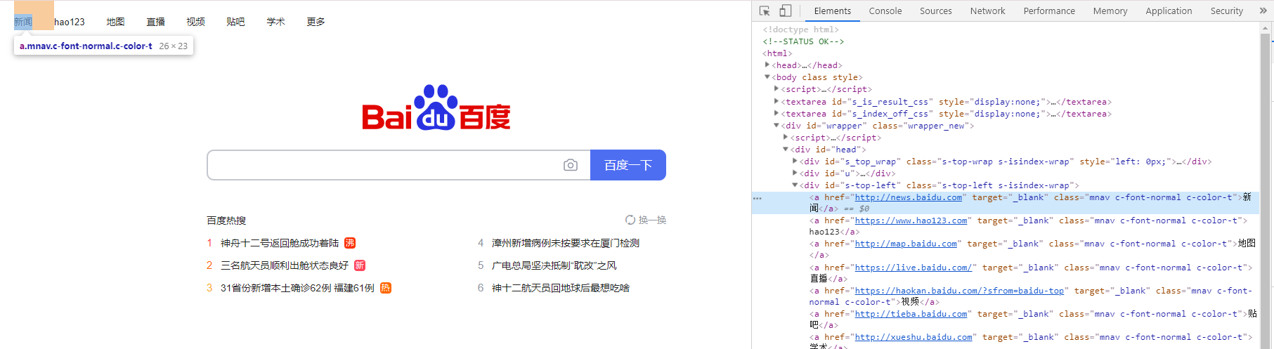Click the camera image search icon
The width and height of the screenshot is (1274, 349).
(571, 165)
